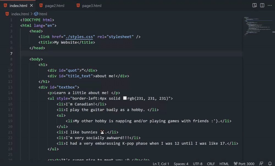Click the lang="en" attribute
This screenshot has height=166, width=275.
coord(44,26)
